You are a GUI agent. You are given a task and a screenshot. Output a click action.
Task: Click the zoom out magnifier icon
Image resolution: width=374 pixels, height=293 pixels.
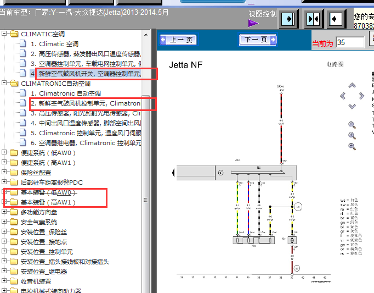tap(352, 146)
